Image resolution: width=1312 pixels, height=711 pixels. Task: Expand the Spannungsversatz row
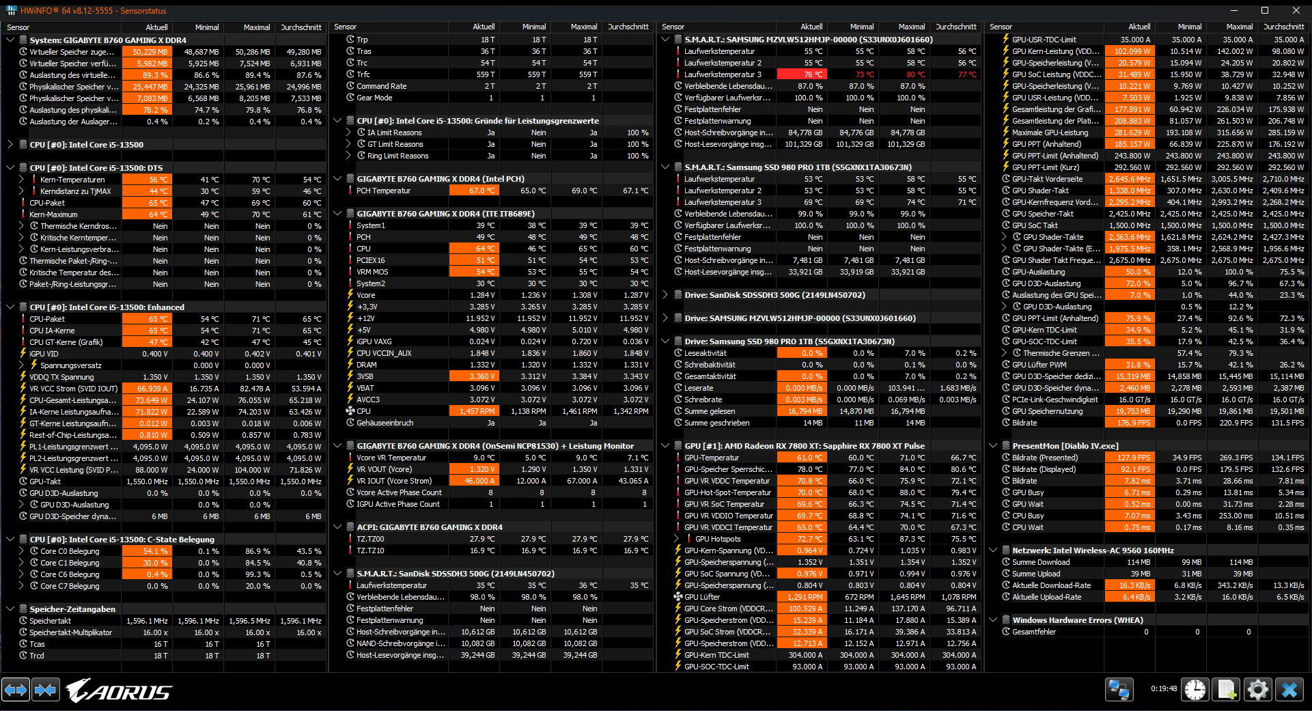pyautogui.click(x=21, y=365)
